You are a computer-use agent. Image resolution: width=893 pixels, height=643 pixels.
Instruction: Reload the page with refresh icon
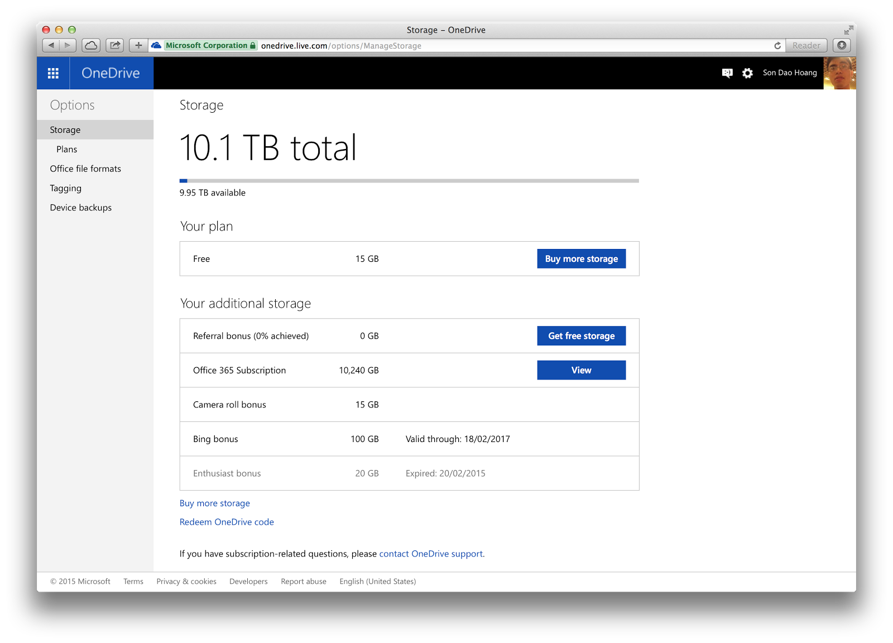point(777,46)
